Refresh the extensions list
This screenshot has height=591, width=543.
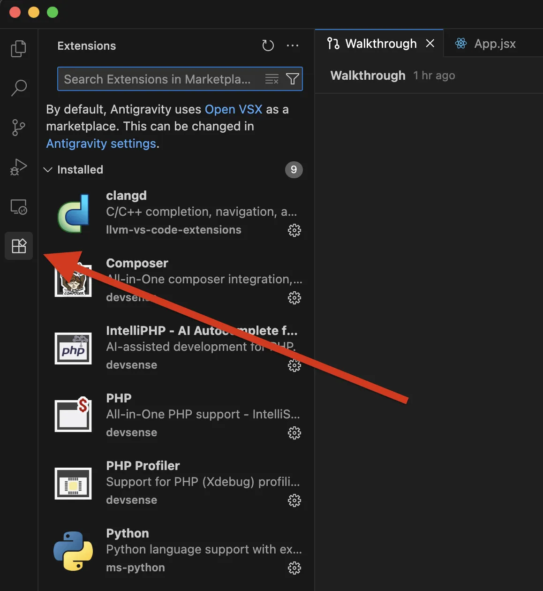tap(268, 45)
